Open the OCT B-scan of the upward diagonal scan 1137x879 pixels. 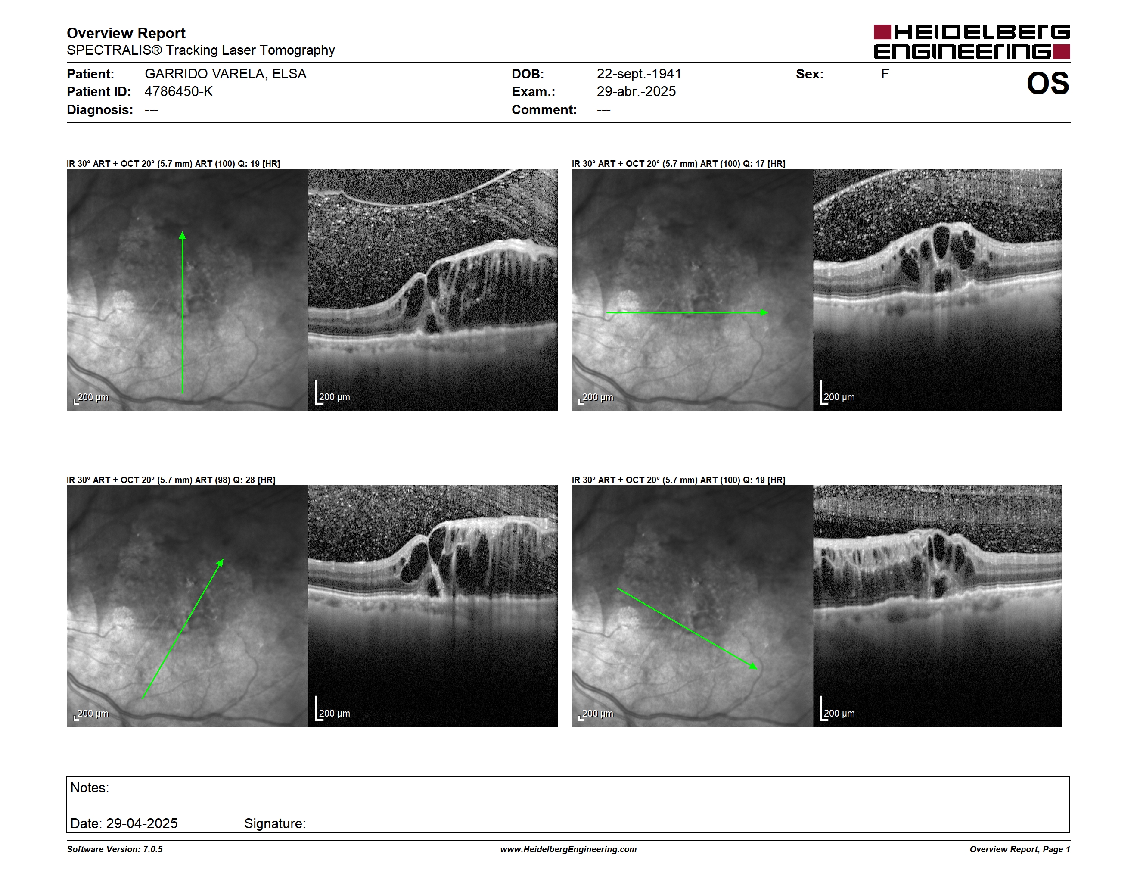[433, 606]
